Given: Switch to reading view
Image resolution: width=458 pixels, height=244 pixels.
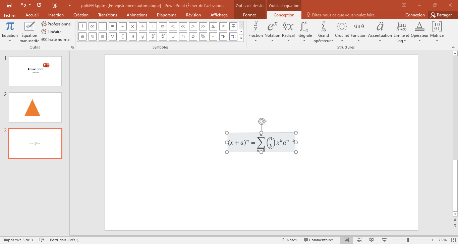Looking at the screenshot, I should (371, 240).
